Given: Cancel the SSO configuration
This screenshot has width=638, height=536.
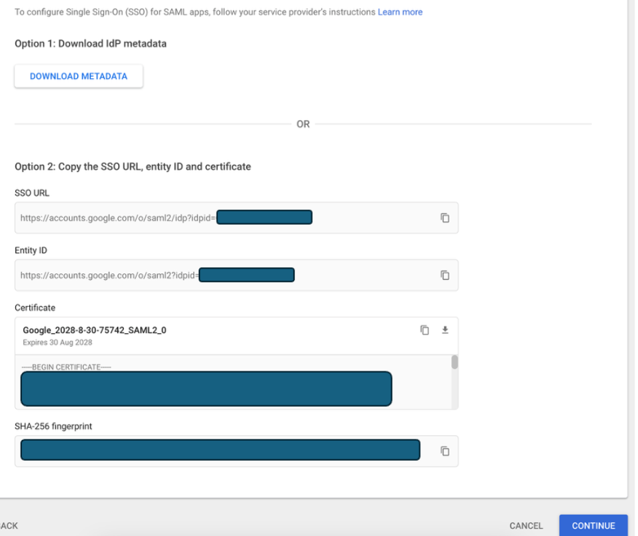Looking at the screenshot, I should (x=525, y=525).
